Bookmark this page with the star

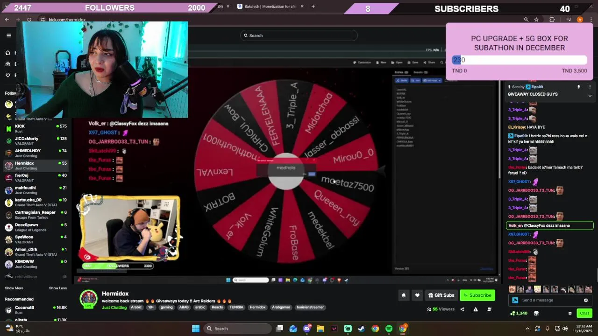click(536, 20)
